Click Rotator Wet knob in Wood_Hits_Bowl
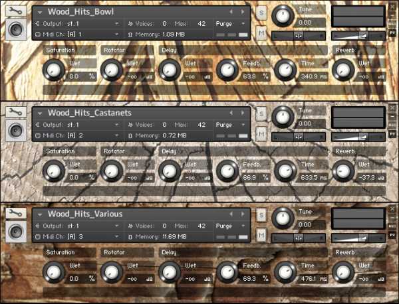Image resolution: width=399 pixels, height=304 pixels. point(112,70)
